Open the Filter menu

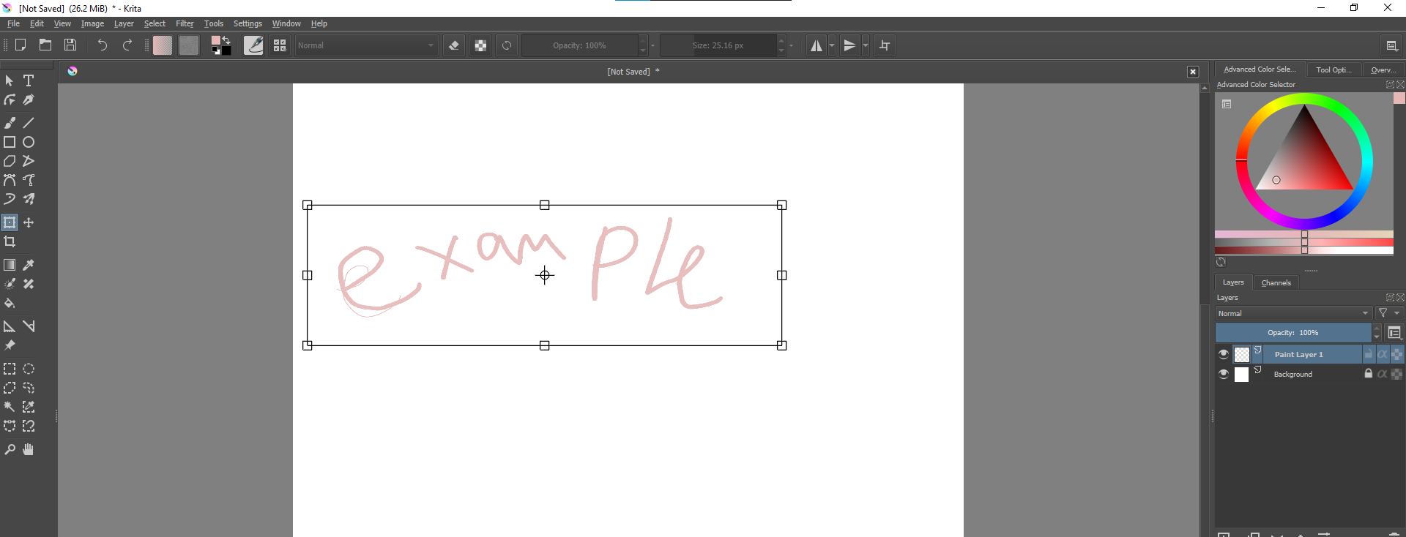point(185,23)
